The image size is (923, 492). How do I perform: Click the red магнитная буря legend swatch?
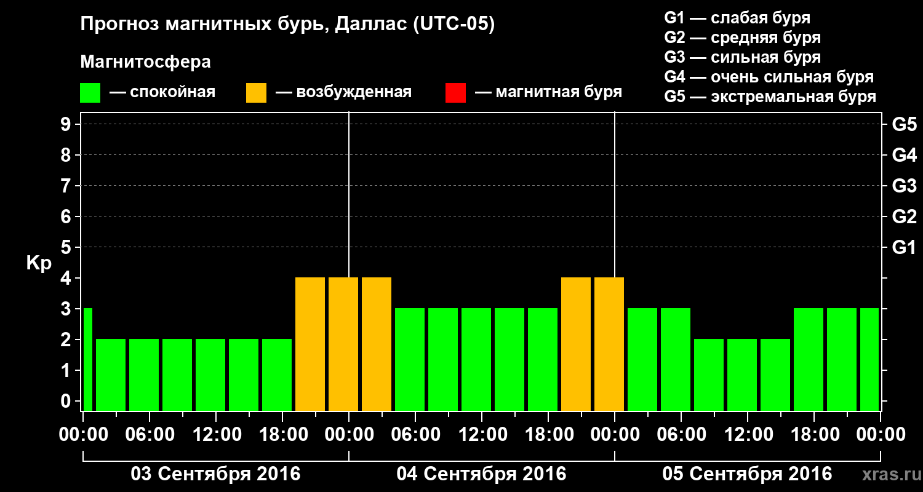[455, 93]
